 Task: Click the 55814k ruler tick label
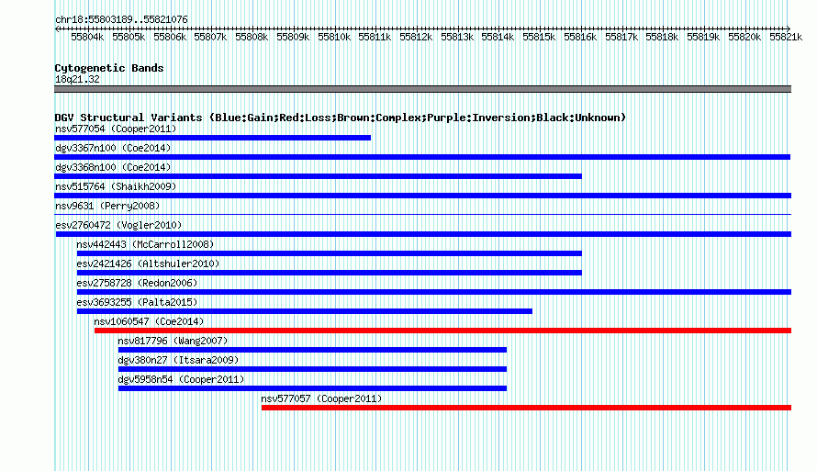(x=498, y=37)
